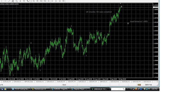Open the EURCAD,H4 chart tab
This screenshot has height=102, width=170.
[137, 82]
